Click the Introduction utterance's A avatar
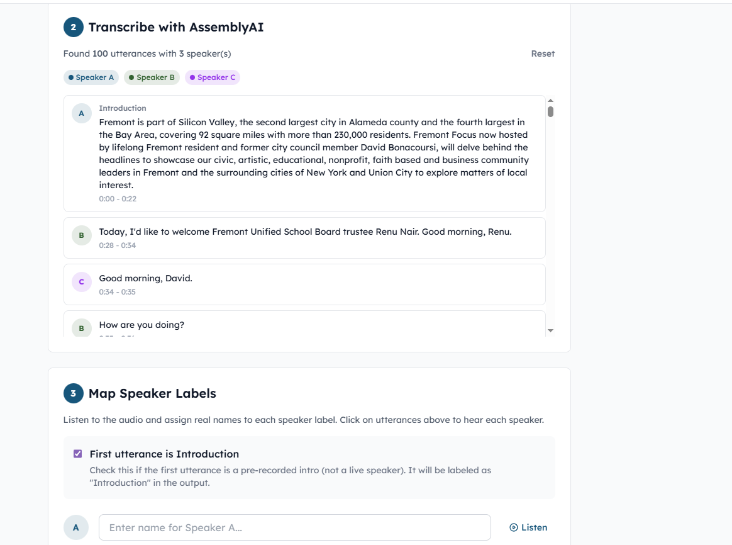Image resolution: width=732 pixels, height=545 pixels. 81,113
